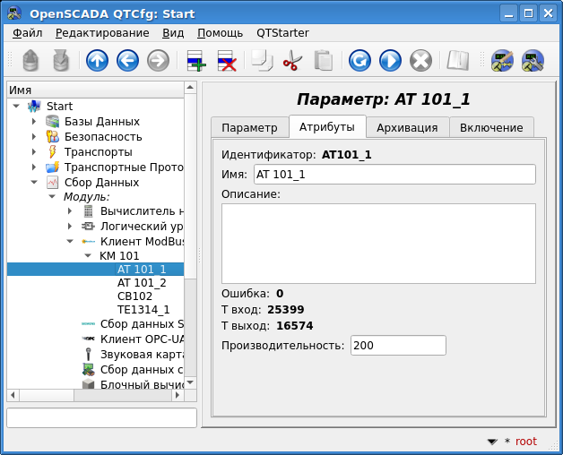This screenshot has width=563, height=455.
Task: Click the root user label in status bar
Action: pos(526,442)
